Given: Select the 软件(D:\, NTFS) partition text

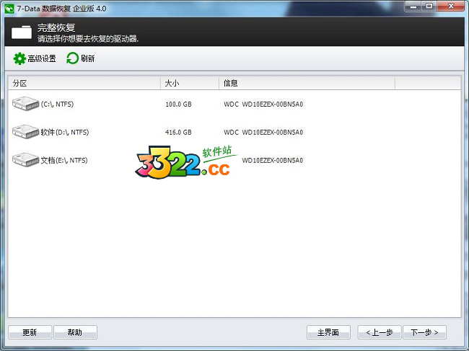Looking at the screenshot, I should [x=65, y=132].
